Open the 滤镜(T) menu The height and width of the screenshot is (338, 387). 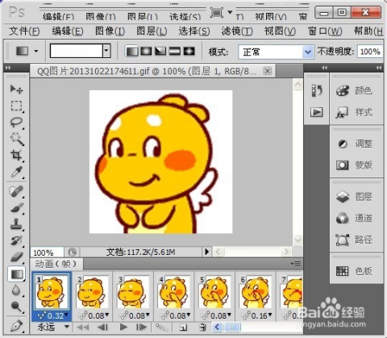coord(237,31)
